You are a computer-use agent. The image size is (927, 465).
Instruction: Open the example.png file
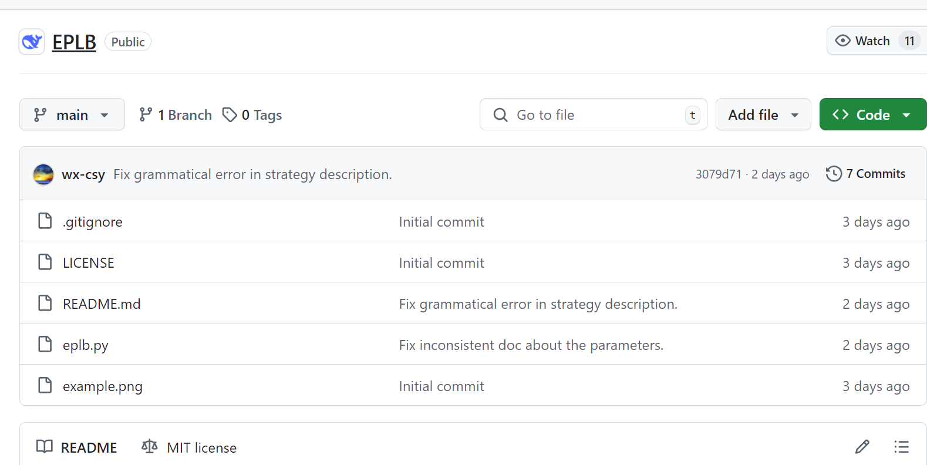click(103, 386)
